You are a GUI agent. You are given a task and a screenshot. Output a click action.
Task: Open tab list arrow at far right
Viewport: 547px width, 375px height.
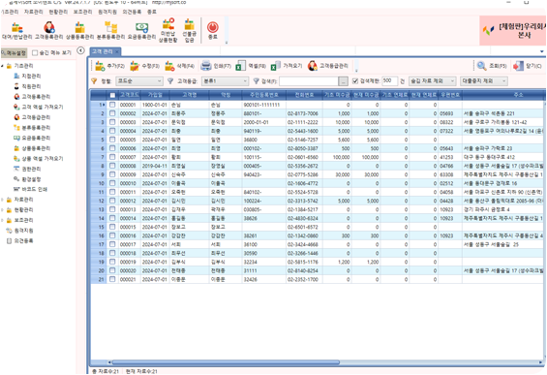pos(542,51)
